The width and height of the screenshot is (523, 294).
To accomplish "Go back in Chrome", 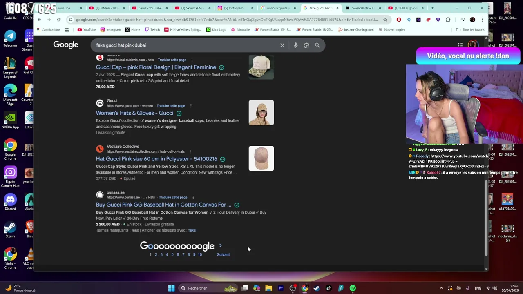I will tap(39, 20).
